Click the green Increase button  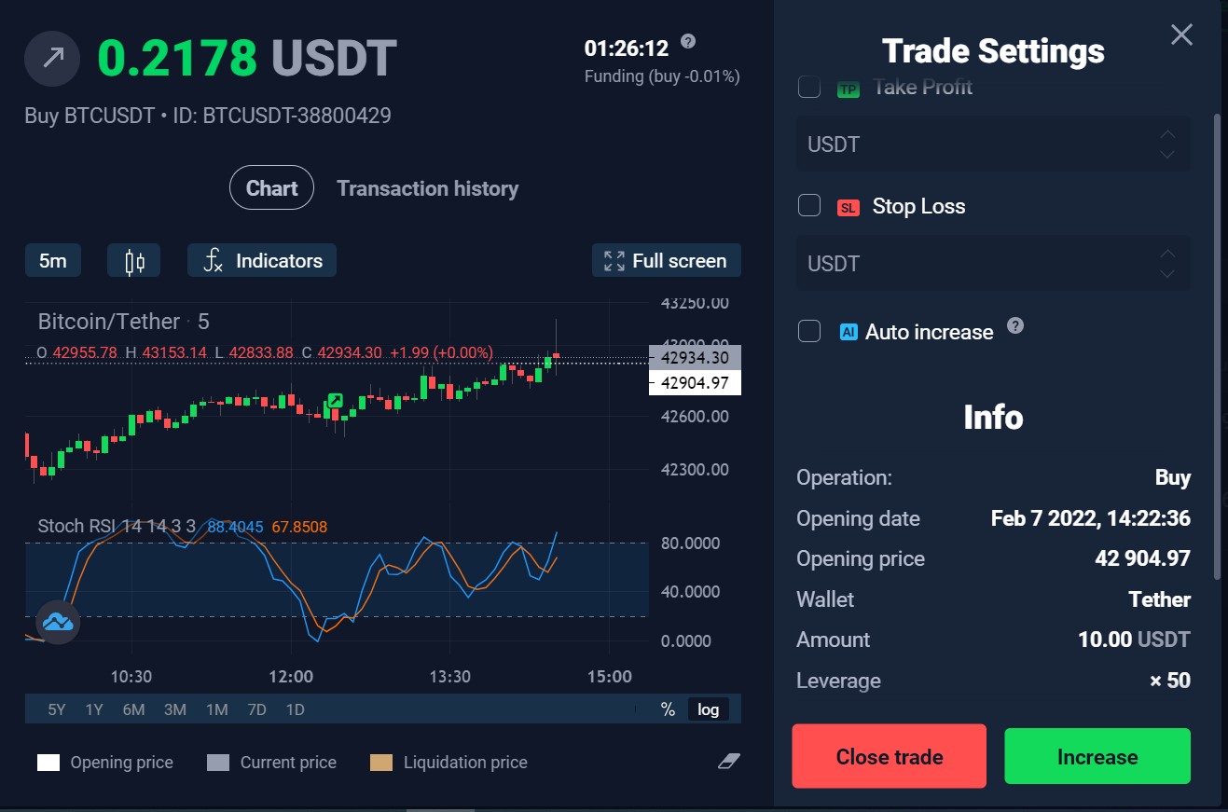[1097, 756]
